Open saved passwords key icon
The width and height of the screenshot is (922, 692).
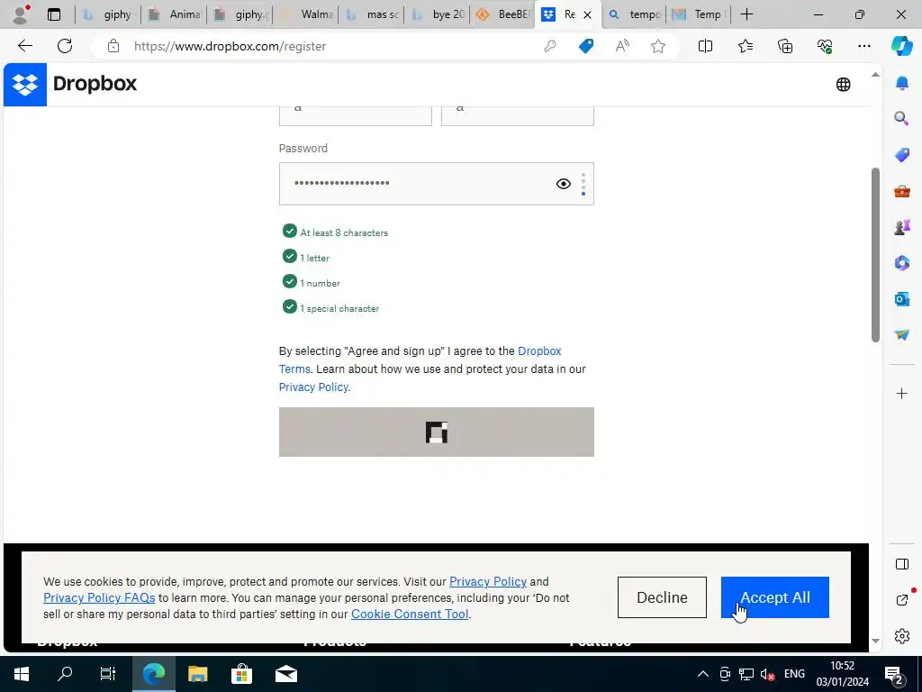(x=550, y=47)
